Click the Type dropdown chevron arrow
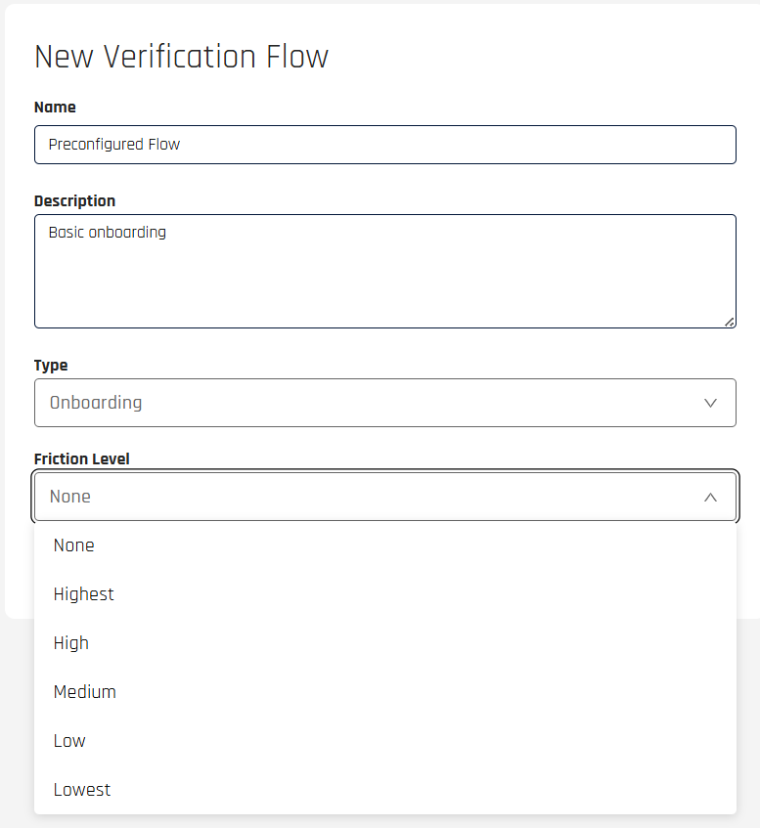The width and height of the screenshot is (760, 828). (x=711, y=403)
